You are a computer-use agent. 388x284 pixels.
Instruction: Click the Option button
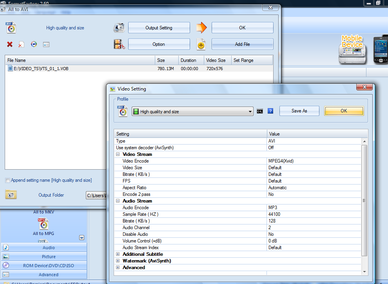(159, 44)
